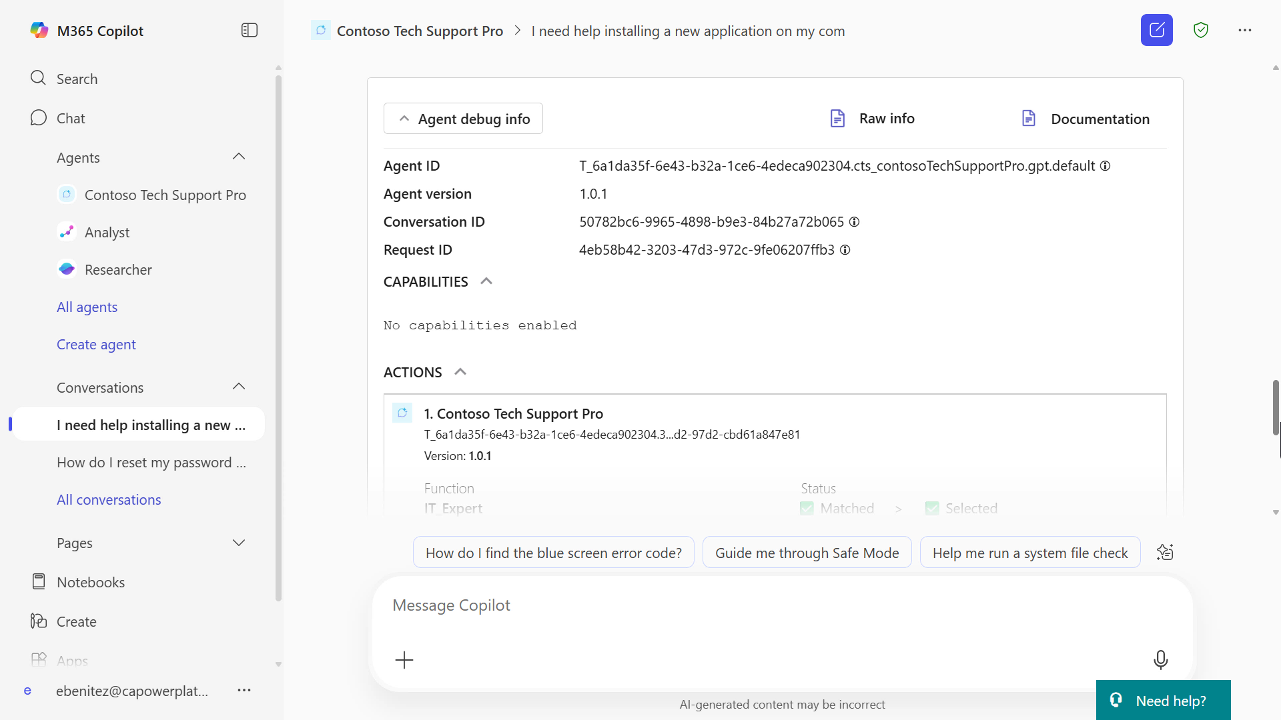Open the All agents link
The height and width of the screenshot is (720, 1281).
(x=87, y=307)
